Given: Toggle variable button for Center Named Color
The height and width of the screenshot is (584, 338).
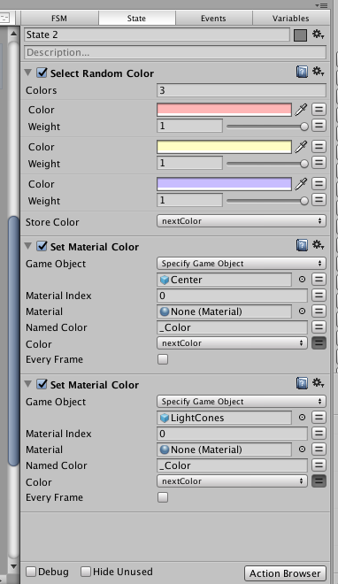Looking at the screenshot, I should click(319, 327).
